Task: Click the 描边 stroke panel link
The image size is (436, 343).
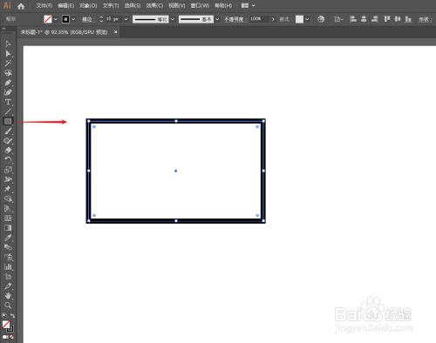Action: (x=87, y=19)
